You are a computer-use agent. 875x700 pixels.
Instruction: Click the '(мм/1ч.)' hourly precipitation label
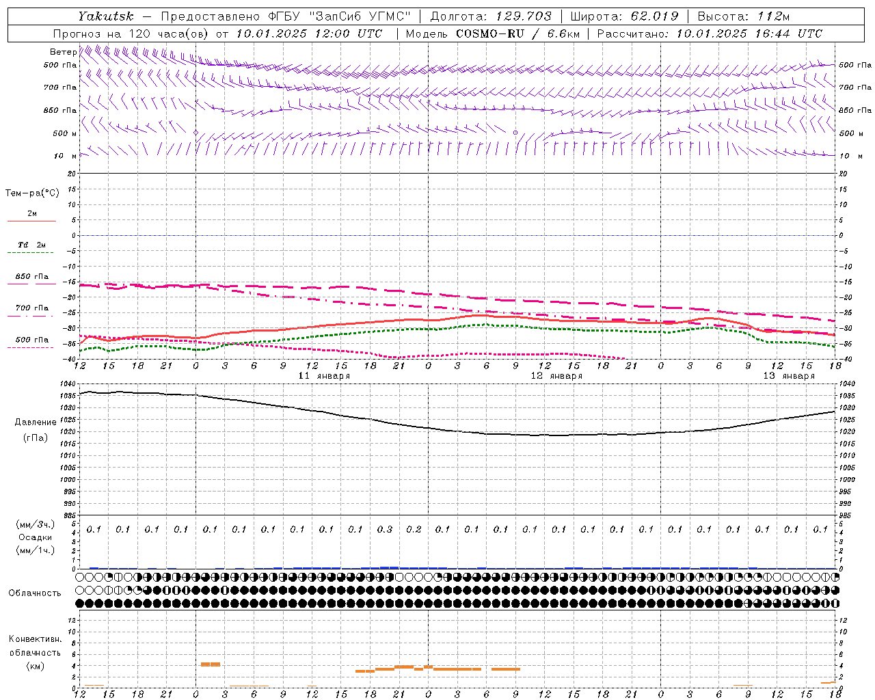[36, 550]
